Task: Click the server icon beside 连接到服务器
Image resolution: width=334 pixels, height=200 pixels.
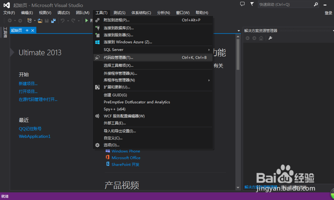Action: click(97, 35)
